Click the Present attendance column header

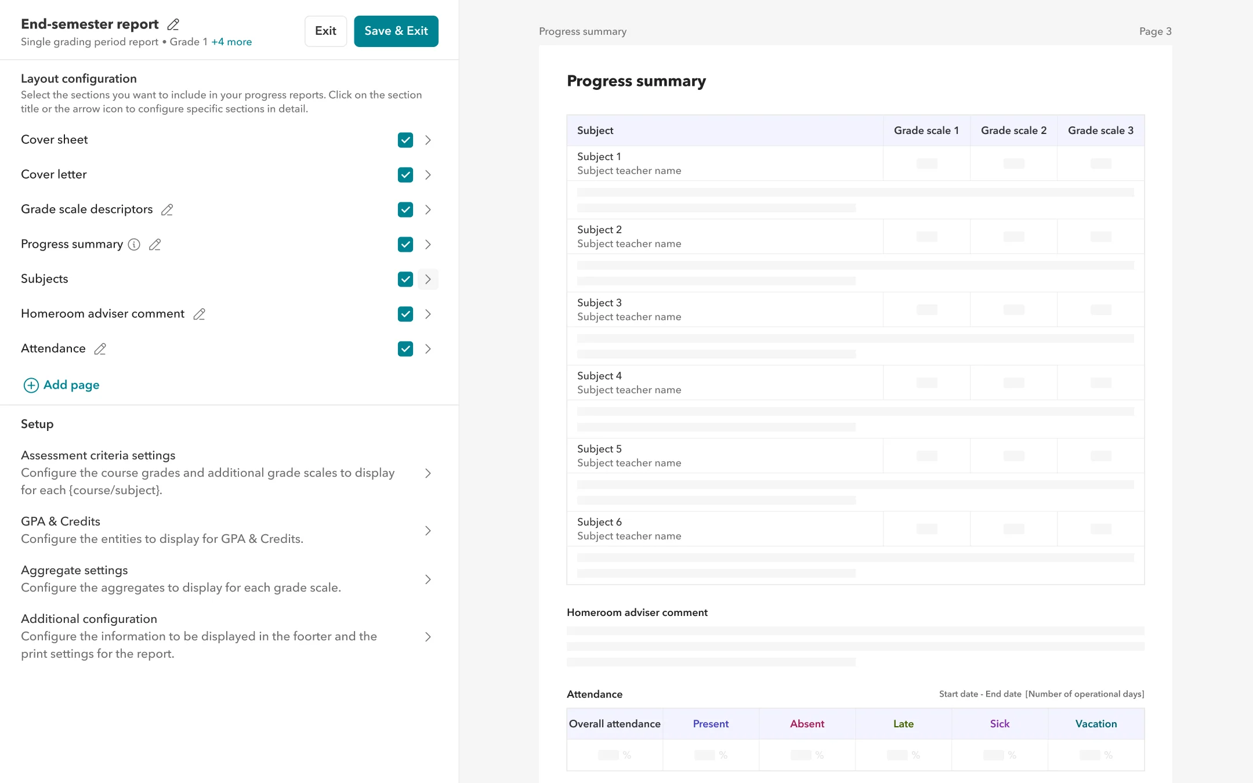coord(711,724)
